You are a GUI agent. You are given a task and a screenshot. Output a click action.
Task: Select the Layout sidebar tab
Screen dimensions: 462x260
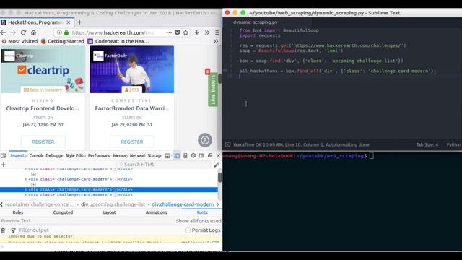tap(109, 212)
